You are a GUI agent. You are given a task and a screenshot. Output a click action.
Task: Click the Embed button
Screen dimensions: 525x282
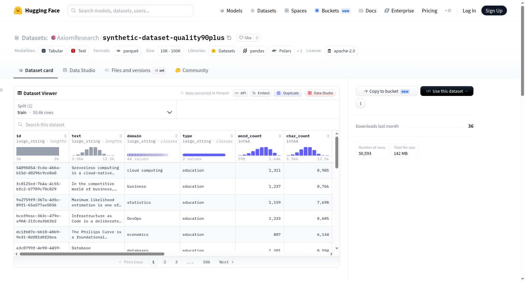click(261, 93)
